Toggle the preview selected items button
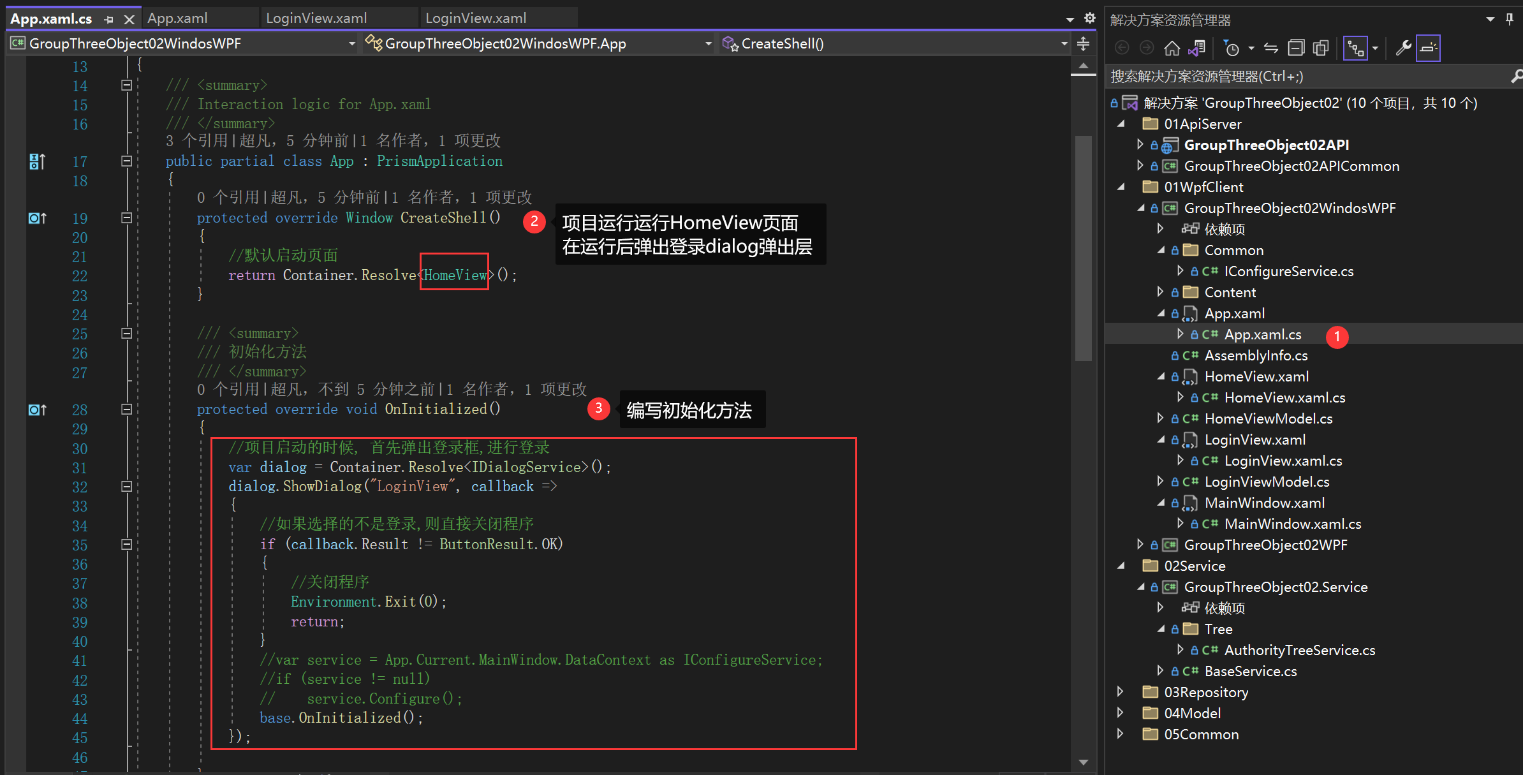Viewport: 1523px width, 775px height. (x=1428, y=48)
